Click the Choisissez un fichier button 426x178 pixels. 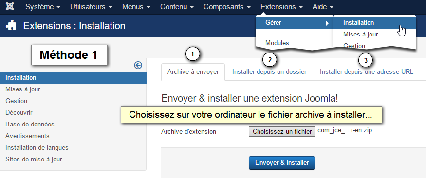282,132
